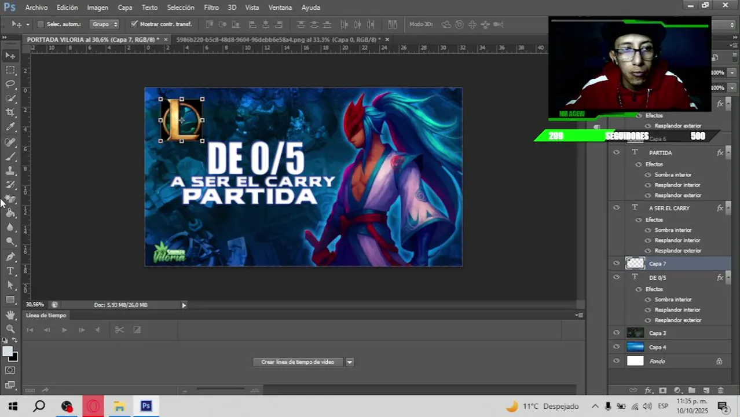Open the Archivo menu
Screen dimensions: 740x417
(36, 8)
